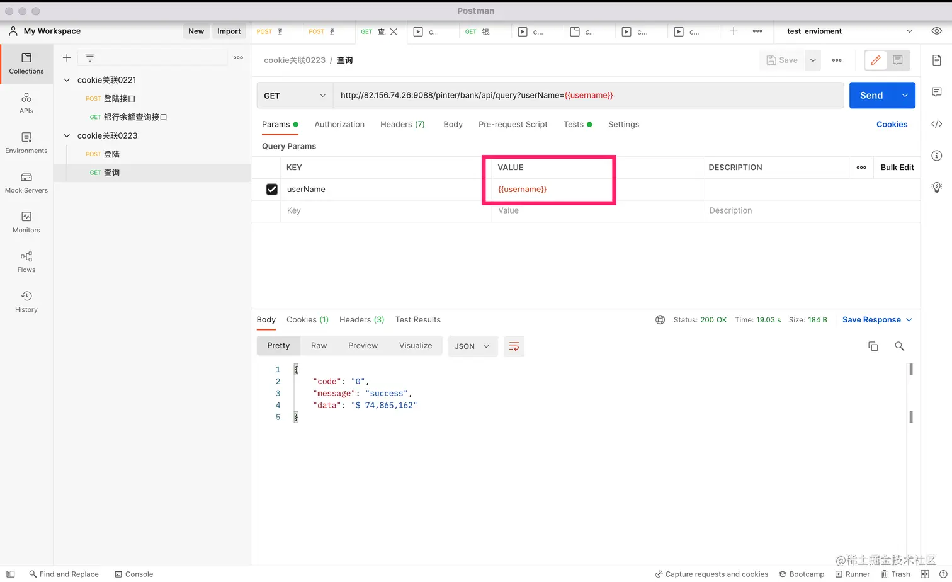Screen dimensions: 952x582
Task: Add a new request tab
Action: tap(734, 31)
